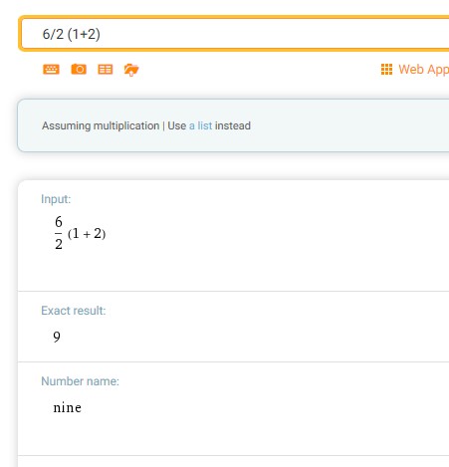
Task: Open the Web Apps link text
Action: pyautogui.click(x=423, y=70)
